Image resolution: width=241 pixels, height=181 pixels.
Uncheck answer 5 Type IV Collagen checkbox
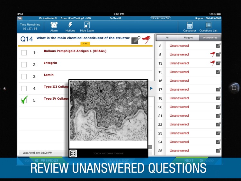(x=24, y=100)
